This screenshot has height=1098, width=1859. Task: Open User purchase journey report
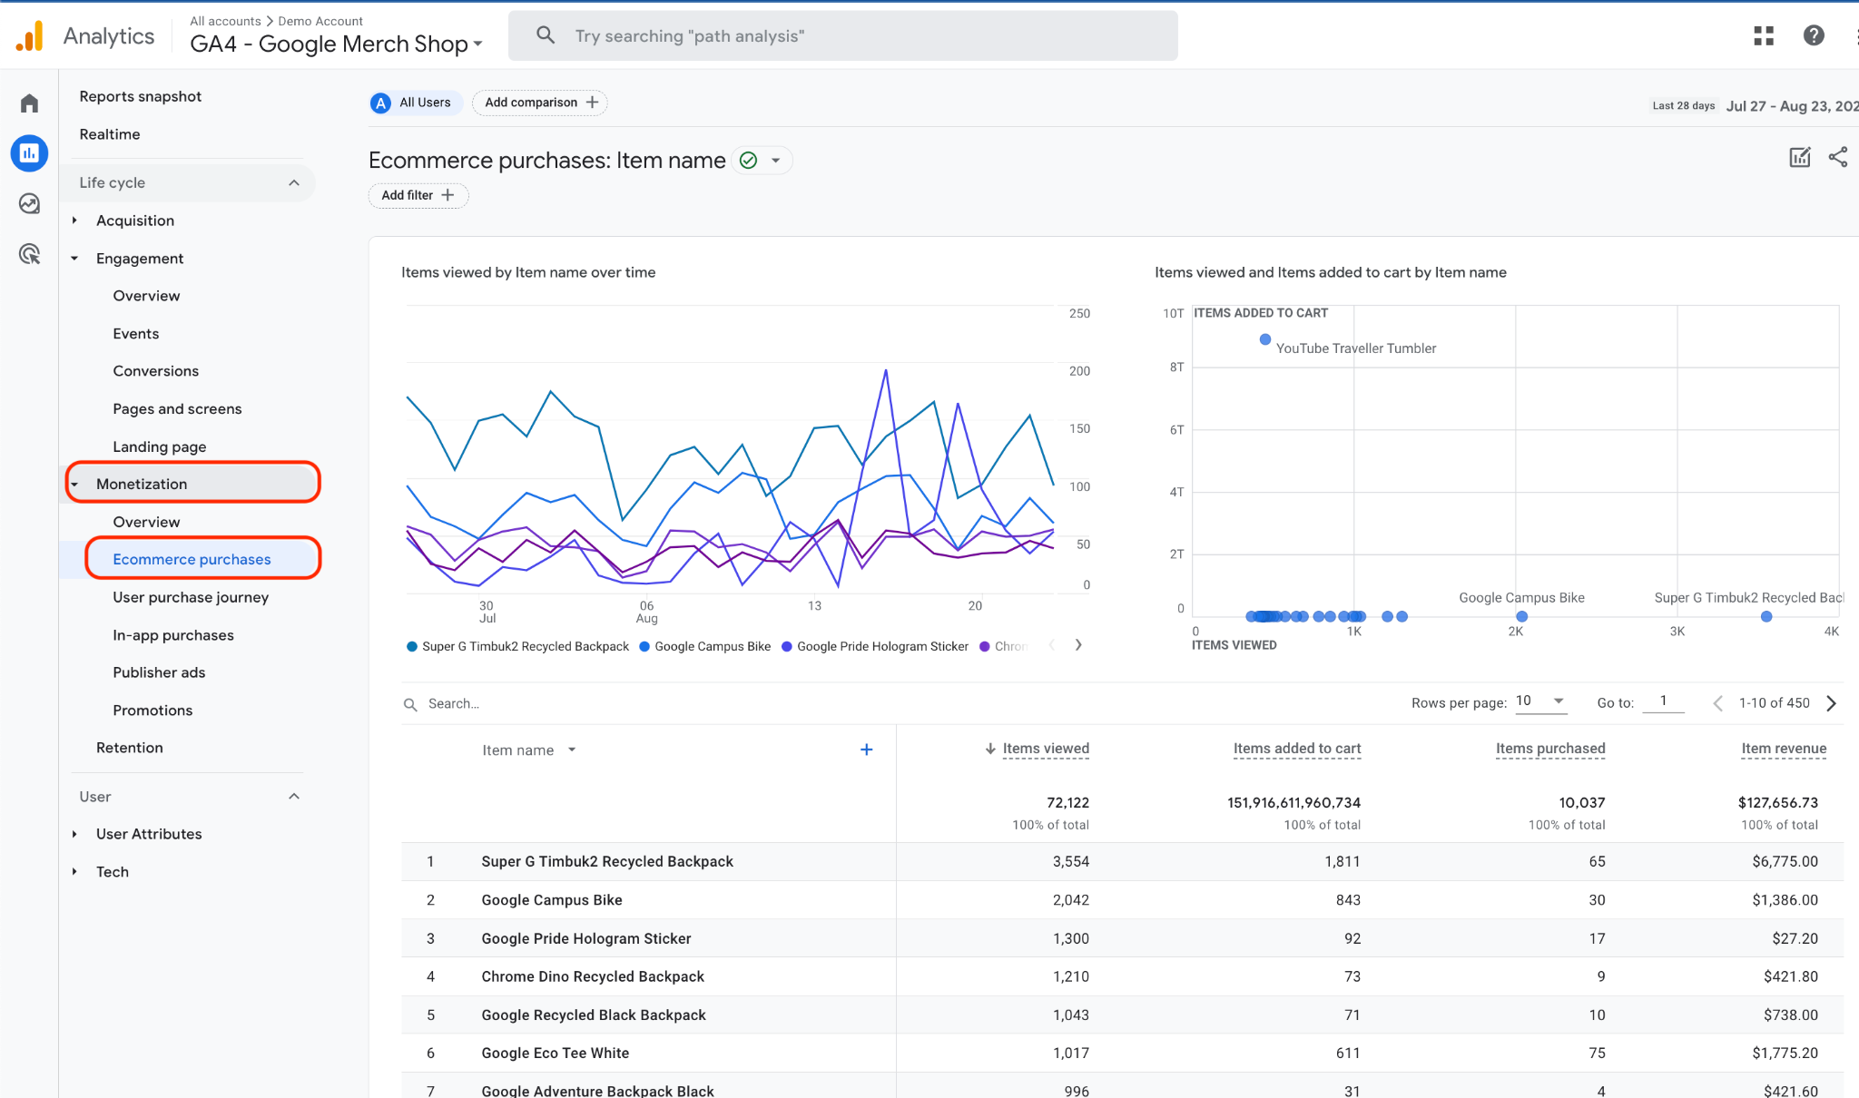pyautogui.click(x=191, y=597)
